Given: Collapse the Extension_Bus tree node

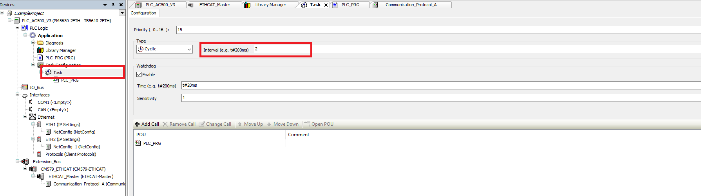Looking at the screenshot, I should pos(17,161).
